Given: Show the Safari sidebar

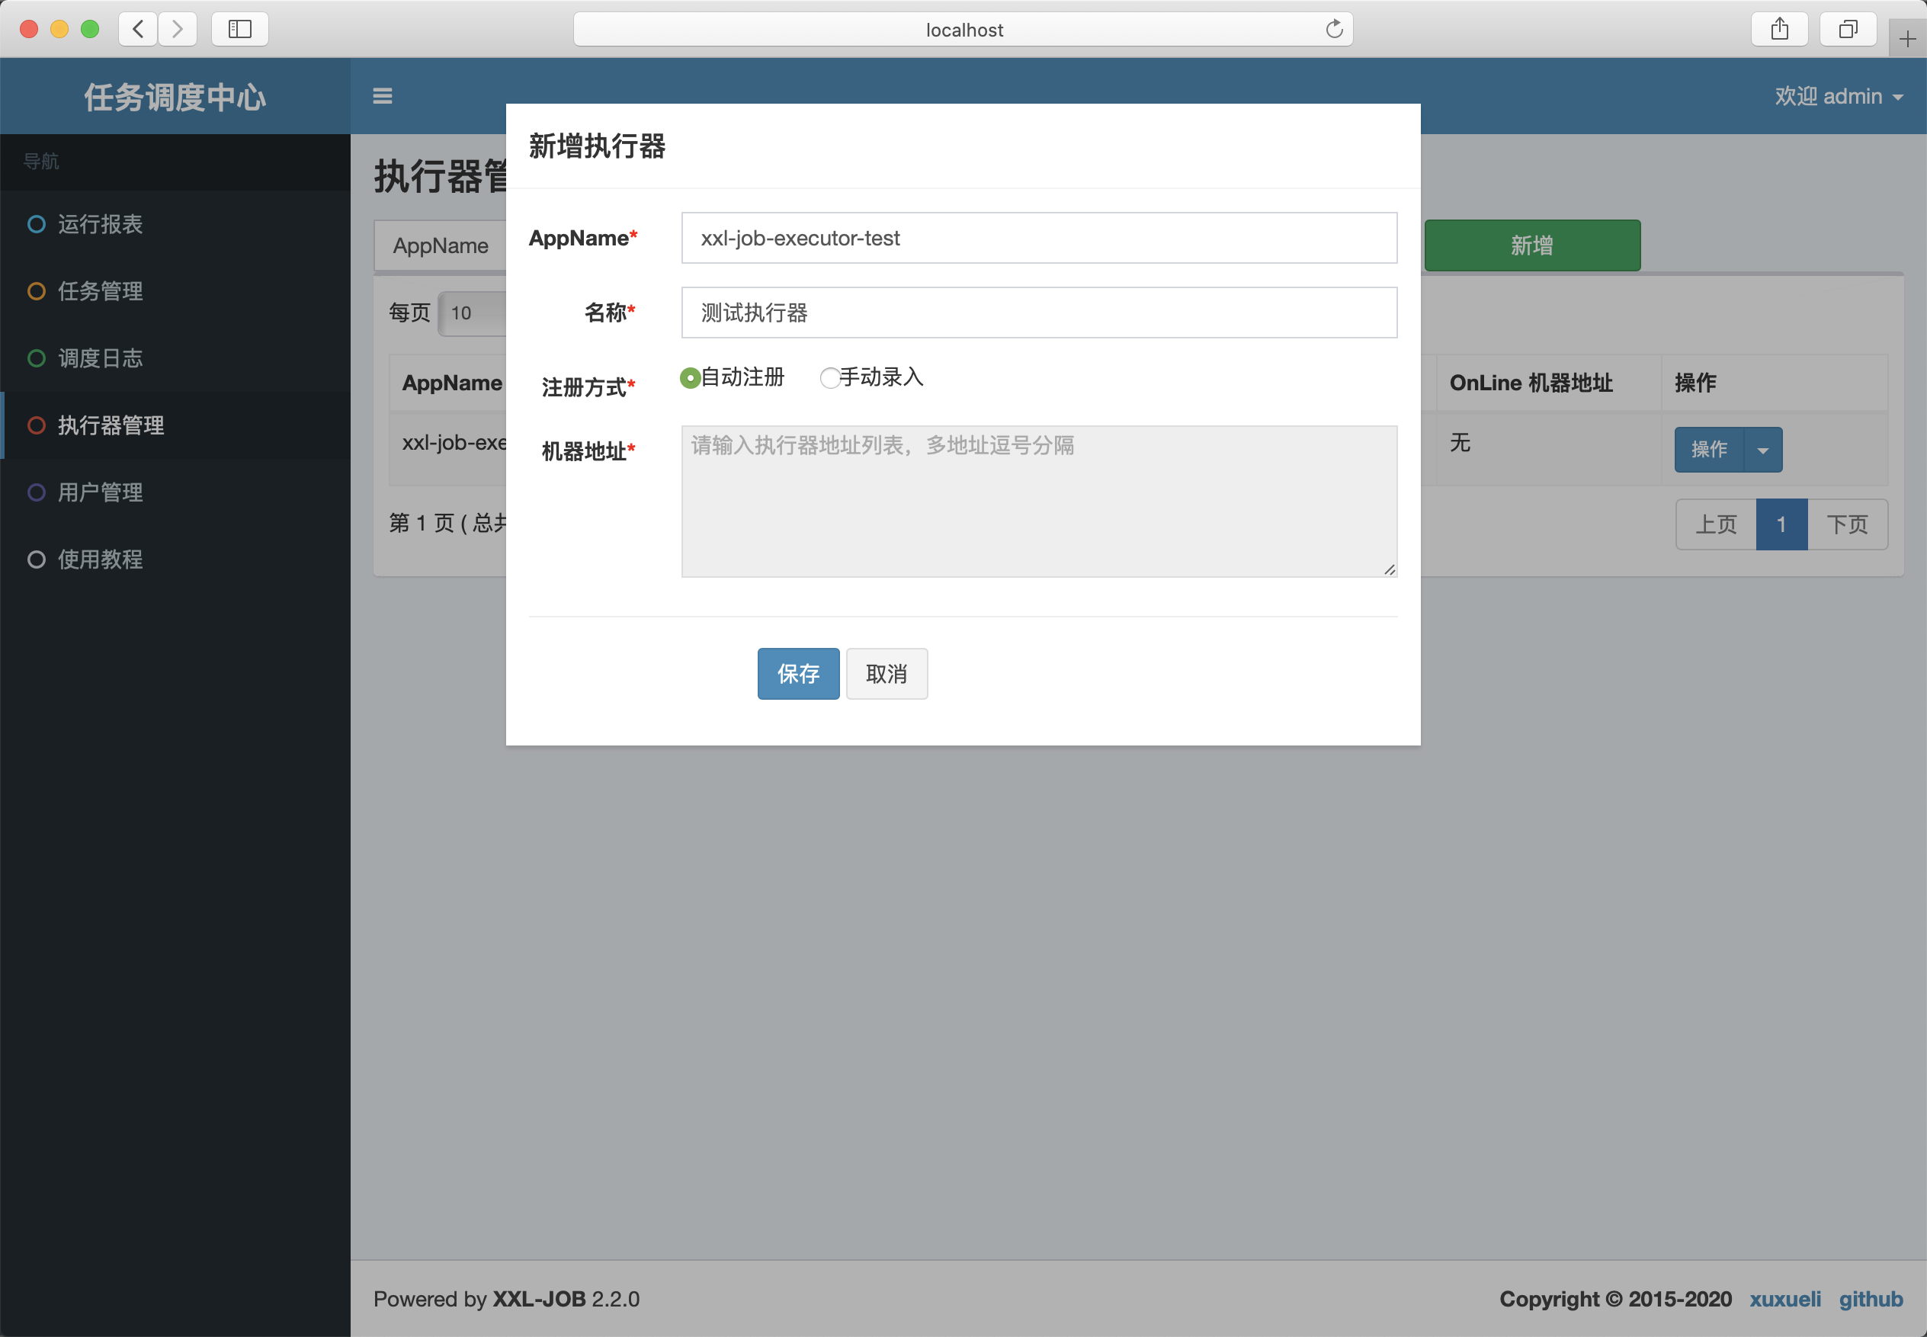Looking at the screenshot, I should click(239, 29).
